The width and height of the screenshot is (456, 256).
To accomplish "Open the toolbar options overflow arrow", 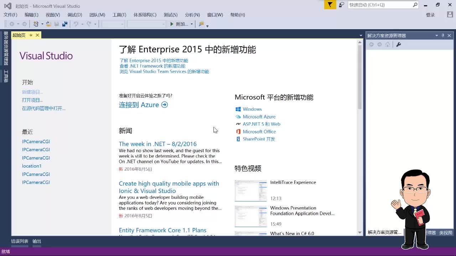I will [207, 25].
